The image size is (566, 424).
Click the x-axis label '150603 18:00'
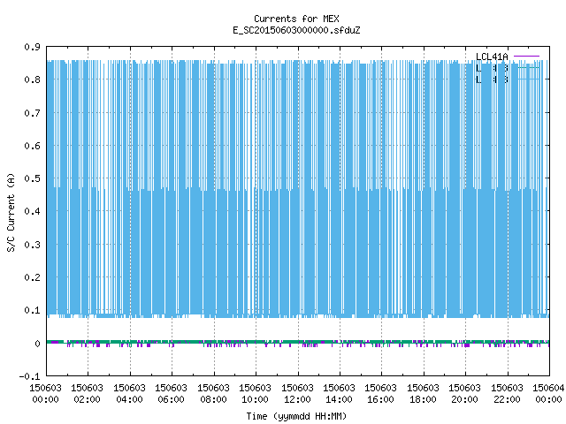(x=423, y=394)
